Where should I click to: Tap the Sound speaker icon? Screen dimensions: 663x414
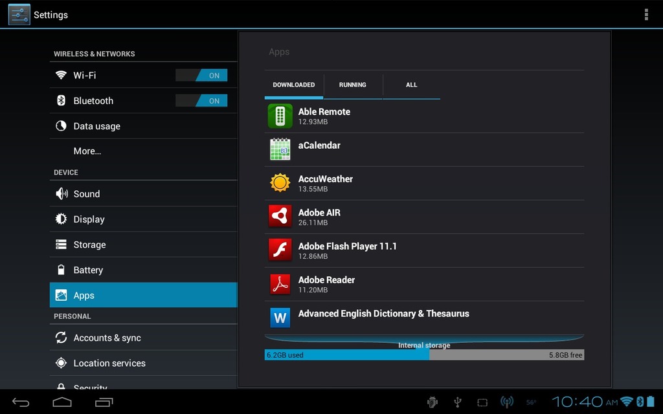[x=62, y=193]
